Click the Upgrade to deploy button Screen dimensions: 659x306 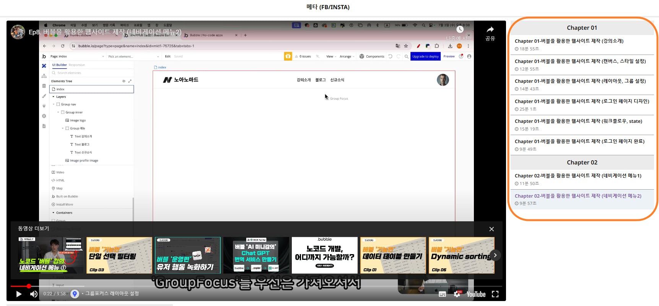click(x=426, y=56)
